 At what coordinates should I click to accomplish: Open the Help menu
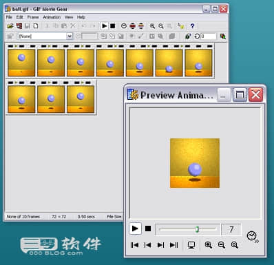coord(81,17)
